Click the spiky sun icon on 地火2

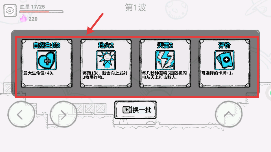coord(106,60)
